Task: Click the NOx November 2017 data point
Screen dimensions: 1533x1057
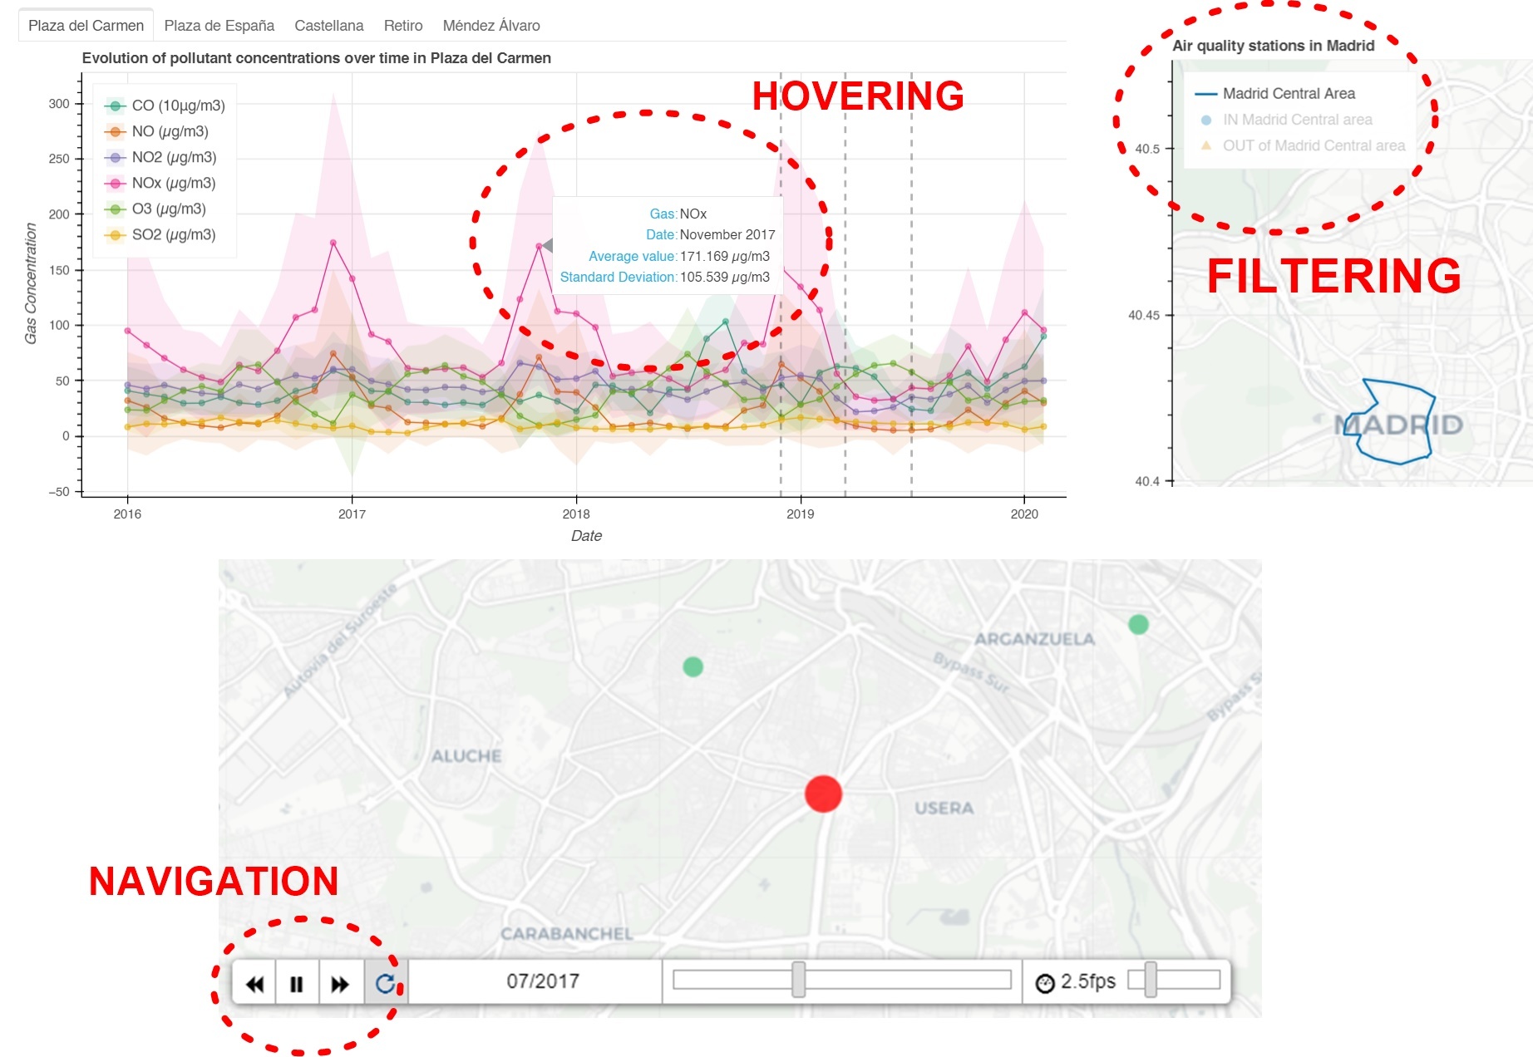Action: [539, 246]
